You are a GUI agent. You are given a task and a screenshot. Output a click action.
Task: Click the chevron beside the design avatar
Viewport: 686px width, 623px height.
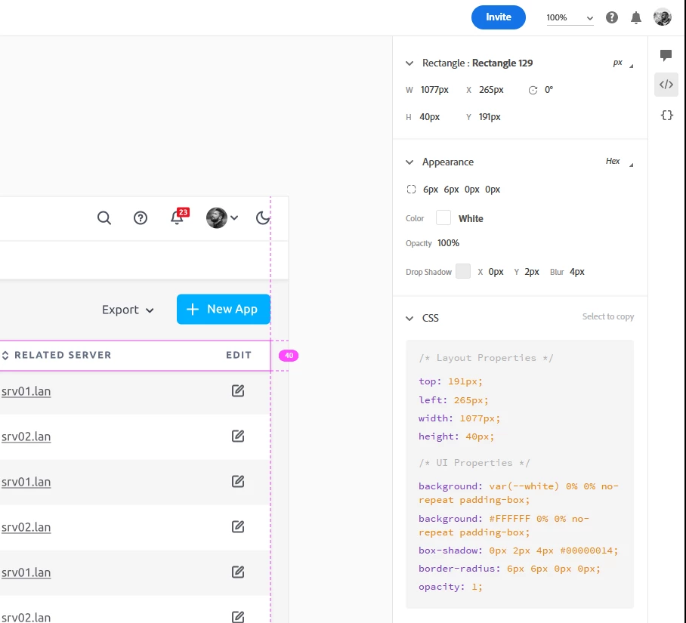click(234, 217)
